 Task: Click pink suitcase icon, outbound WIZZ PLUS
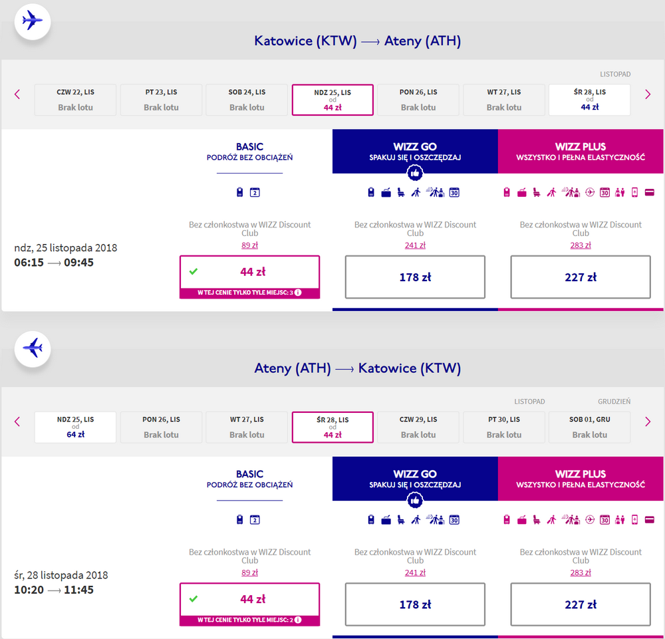[x=521, y=193]
